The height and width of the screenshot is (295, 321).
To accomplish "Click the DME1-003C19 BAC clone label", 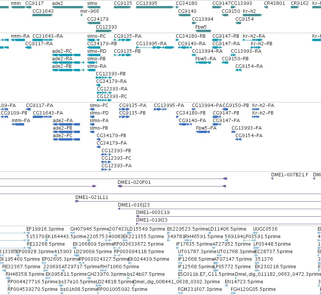I will pyautogui.click(x=153, y=212).
